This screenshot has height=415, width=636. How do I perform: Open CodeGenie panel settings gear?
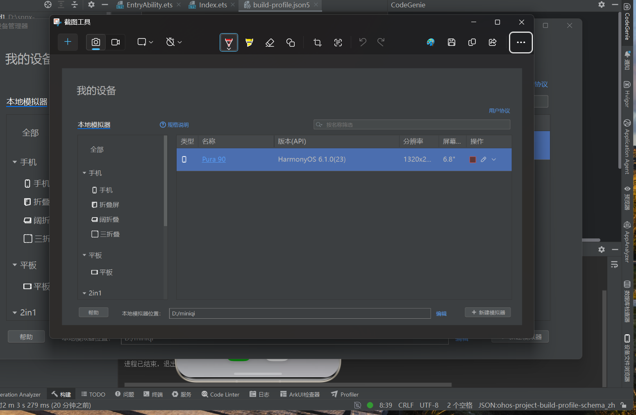602,5
